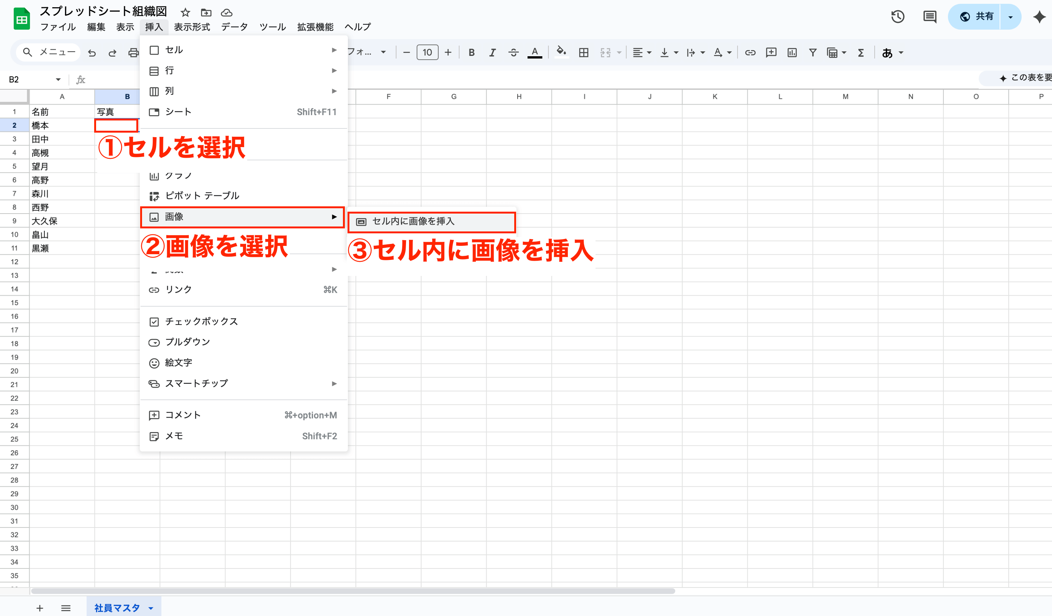The height and width of the screenshot is (616, 1052).
Task: Open comment history icon
Action: [x=929, y=17]
